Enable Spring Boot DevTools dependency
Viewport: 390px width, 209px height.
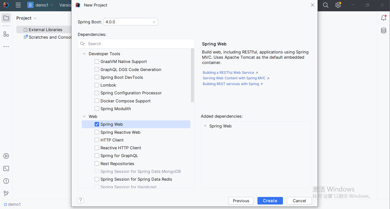point(97,77)
